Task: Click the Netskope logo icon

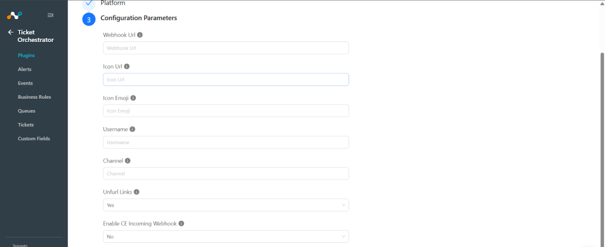Action: pos(14,15)
